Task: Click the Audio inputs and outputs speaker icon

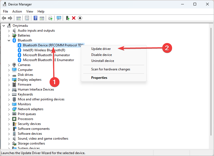Action: pyautogui.click(x=14, y=31)
